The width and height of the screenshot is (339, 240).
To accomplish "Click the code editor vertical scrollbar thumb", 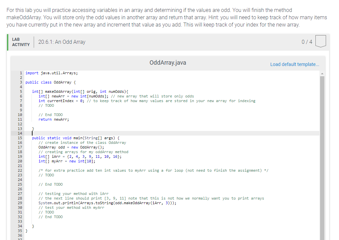I will click(x=322, y=157).
